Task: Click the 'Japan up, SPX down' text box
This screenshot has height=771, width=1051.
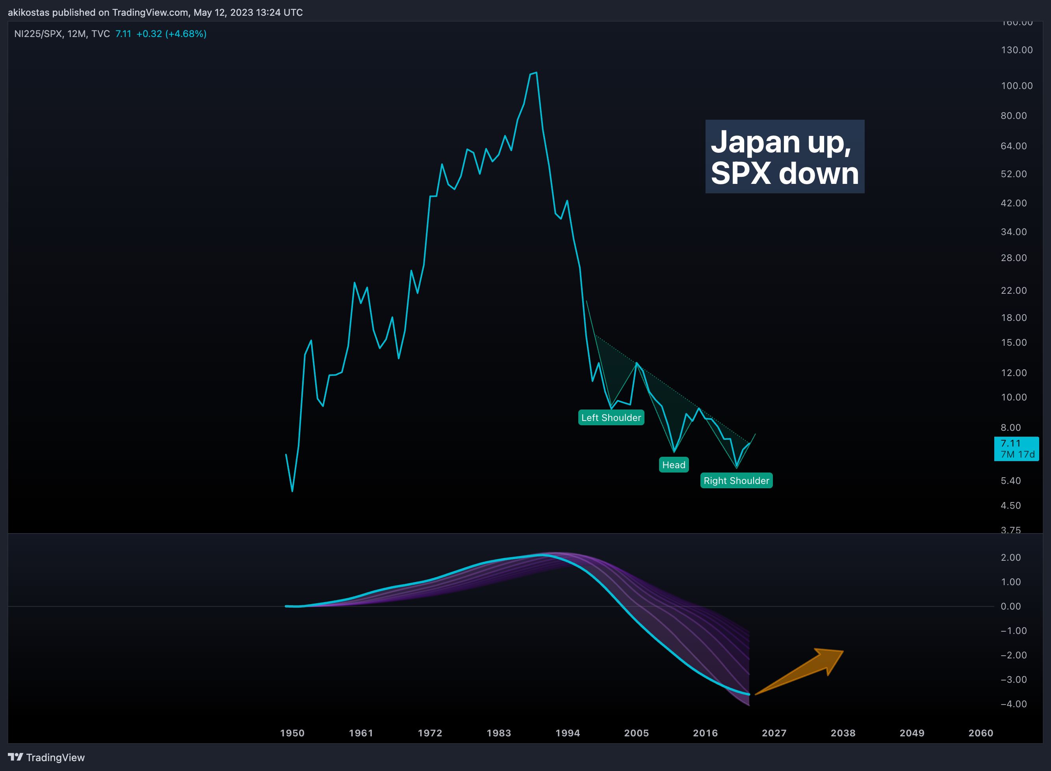Action: pyautogui.click(x=785, y=157)
